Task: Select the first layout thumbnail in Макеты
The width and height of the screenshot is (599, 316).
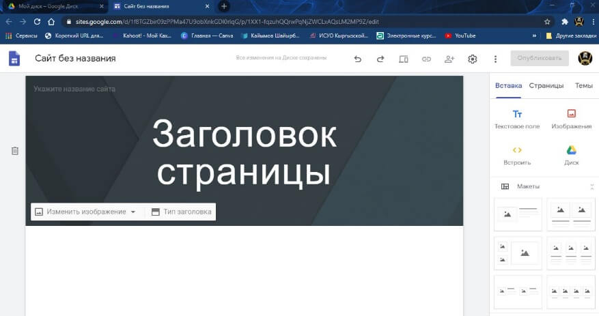Action: [518, 214]
